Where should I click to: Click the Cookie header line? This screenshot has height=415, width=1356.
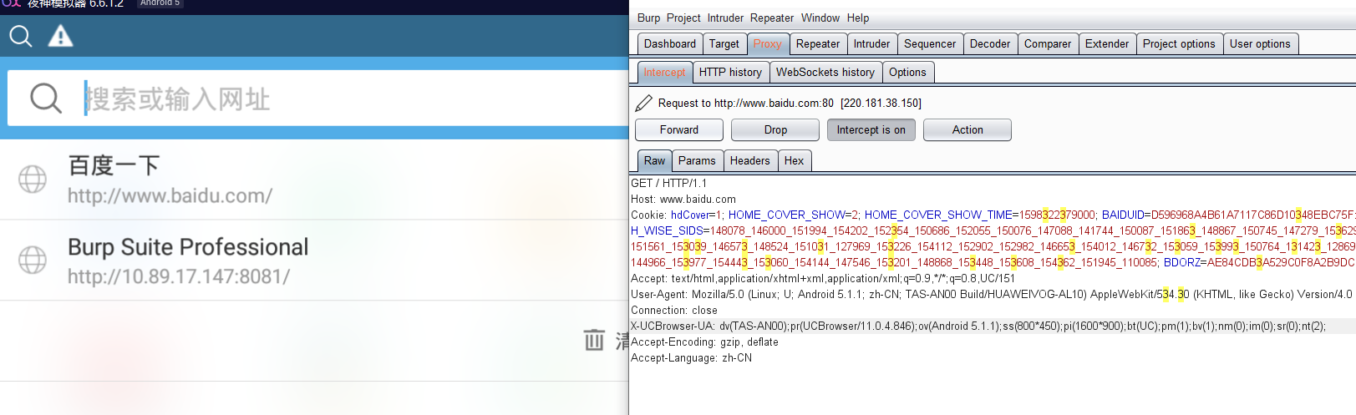[993, 215]
